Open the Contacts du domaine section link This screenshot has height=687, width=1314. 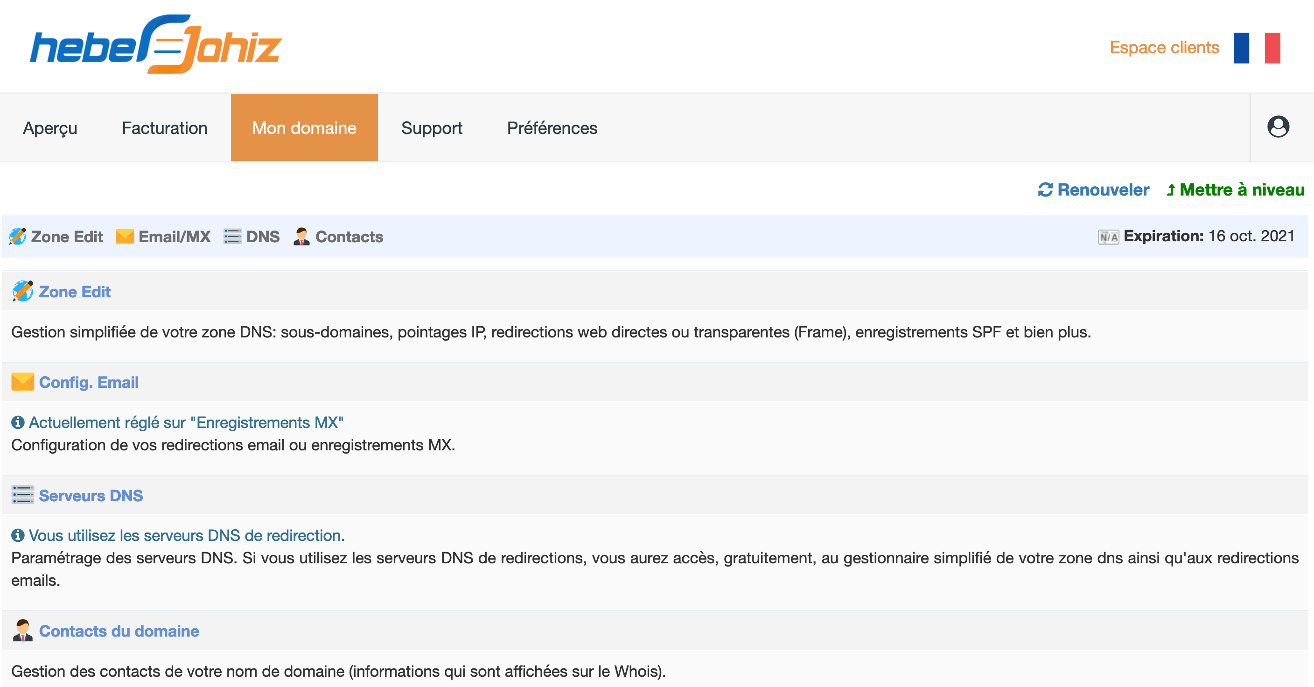point(119,631)
